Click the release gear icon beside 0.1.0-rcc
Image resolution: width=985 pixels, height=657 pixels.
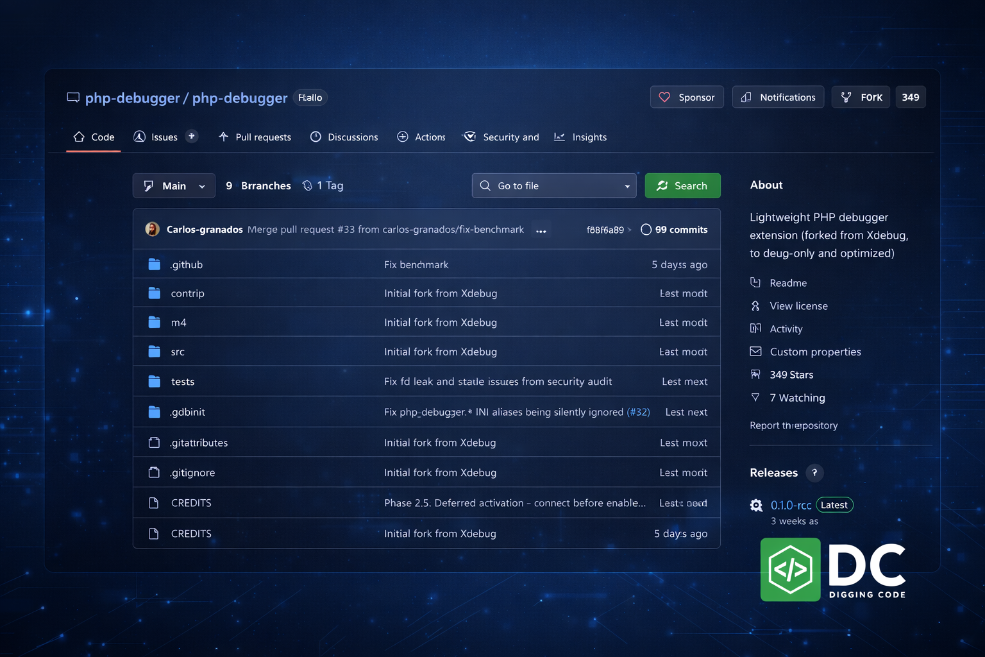(x=757, y=506)
